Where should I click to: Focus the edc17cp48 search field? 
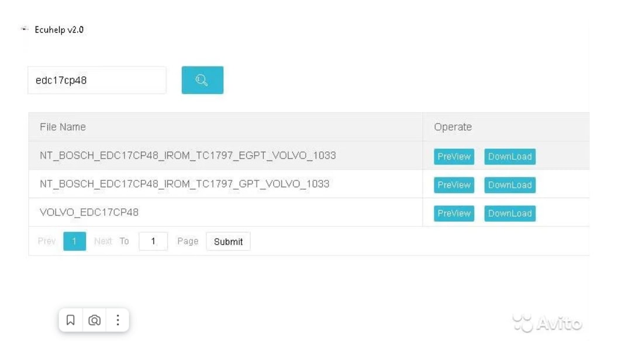click(96, 81)
